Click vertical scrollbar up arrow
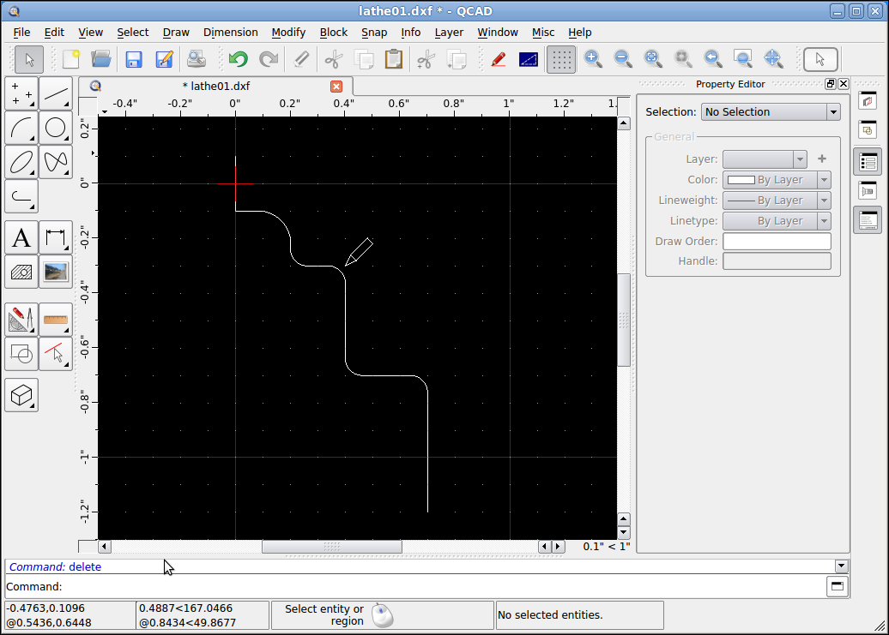Screen dimensions: 889x635 (x=624, y=123)
